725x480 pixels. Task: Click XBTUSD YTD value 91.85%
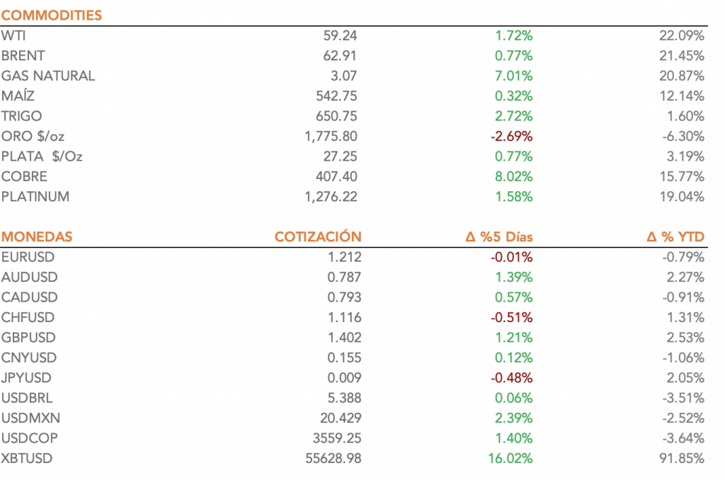tap(682, 459)
